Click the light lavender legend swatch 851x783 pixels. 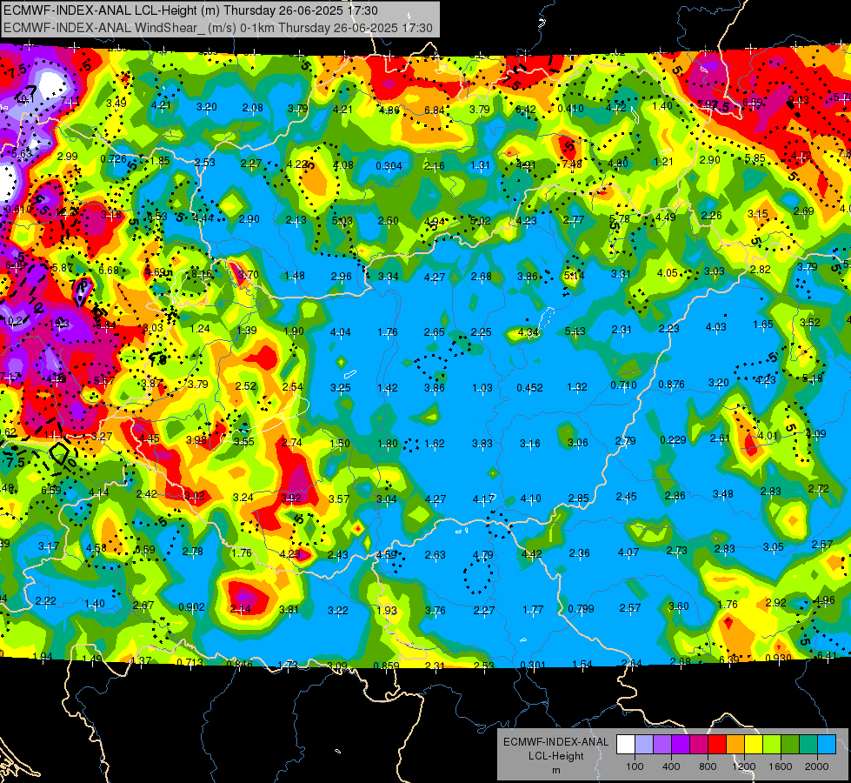(643, 745)
